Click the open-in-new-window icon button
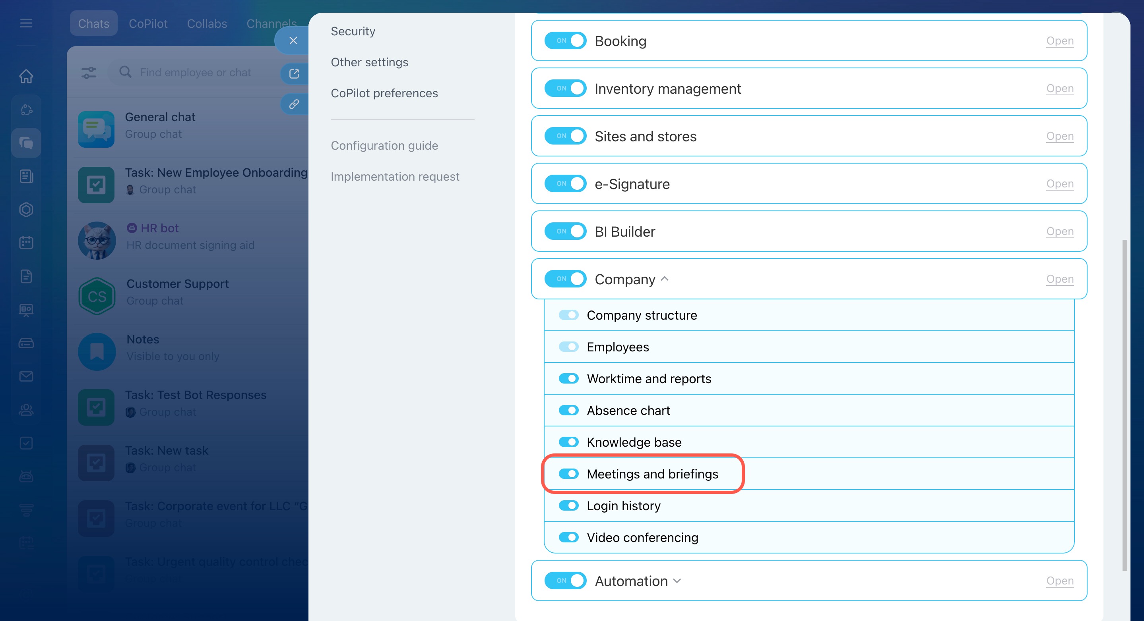Viewport: 1144px width, 621px height. tap(294, 73)
